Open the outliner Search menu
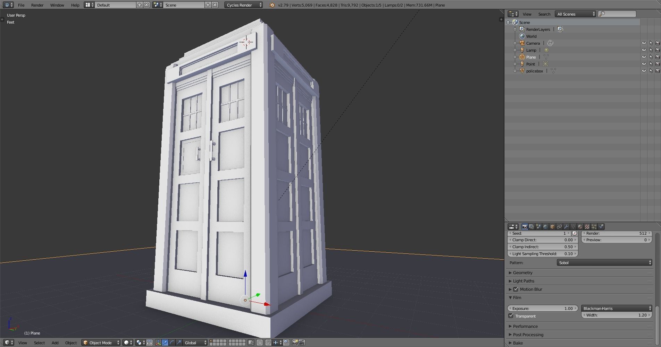 (544, 14)
